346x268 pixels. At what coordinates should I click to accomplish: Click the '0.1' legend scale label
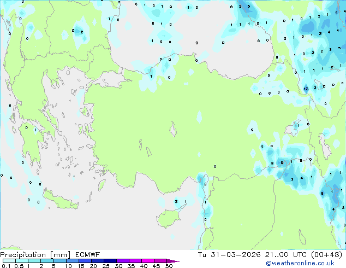[6, 266]
